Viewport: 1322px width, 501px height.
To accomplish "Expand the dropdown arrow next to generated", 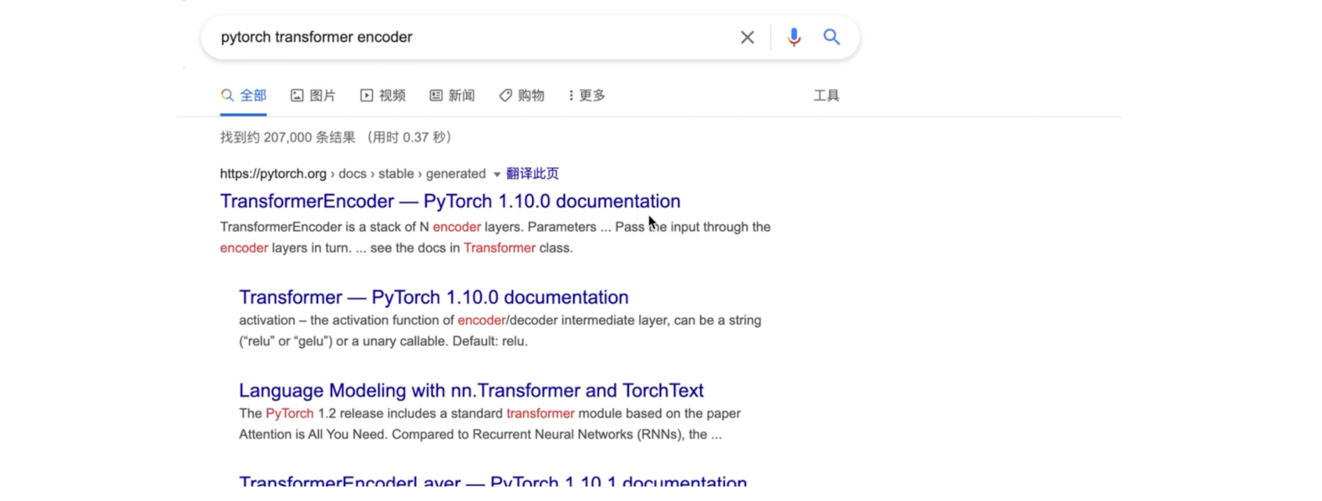I will tap(496, 174).
